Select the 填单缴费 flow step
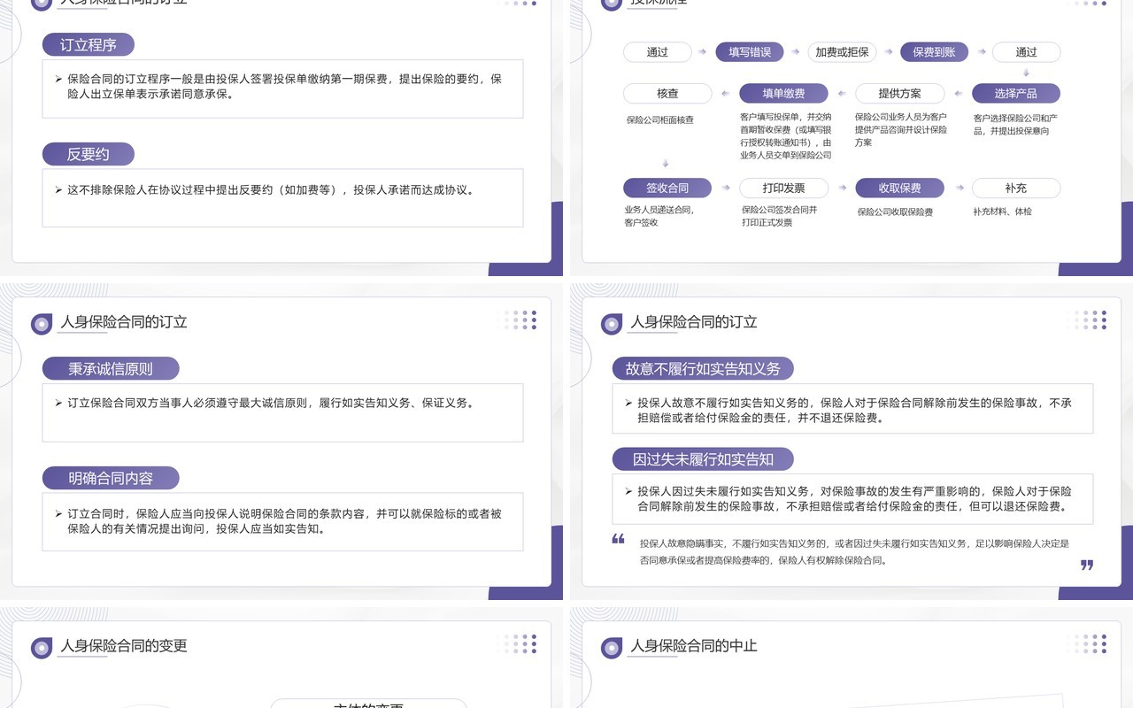Image resolution: width=1133 pixels, height=708 pixels. tap(783, 93)
